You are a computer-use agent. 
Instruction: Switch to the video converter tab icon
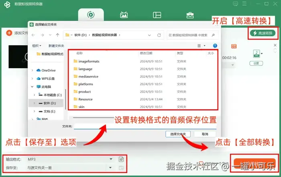(x=91, y=15)
